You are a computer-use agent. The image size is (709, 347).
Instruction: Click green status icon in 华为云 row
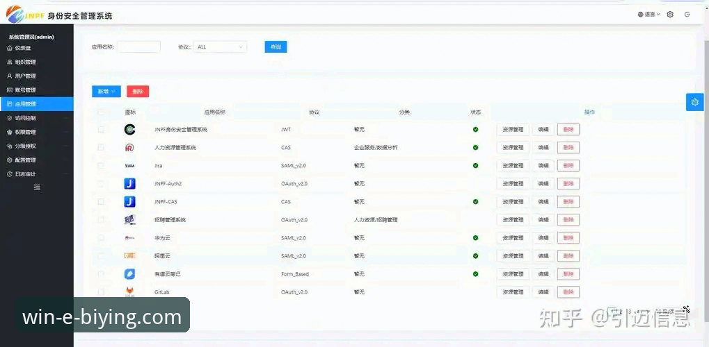point(476,238)
